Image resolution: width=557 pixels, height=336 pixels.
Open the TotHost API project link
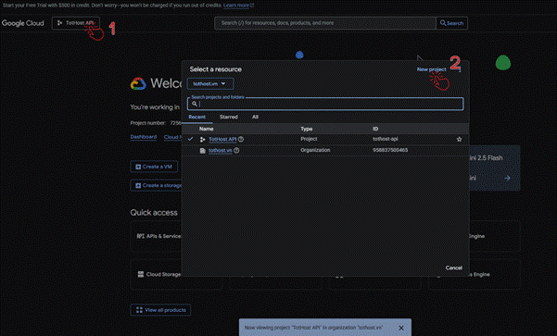(x=222, y=139)
